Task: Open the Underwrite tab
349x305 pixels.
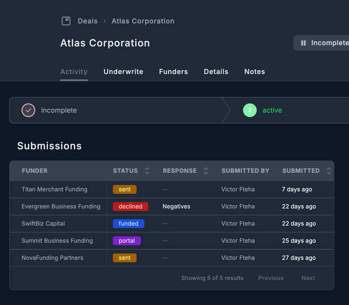Action: pyautogui.click(x=123, y=72)
